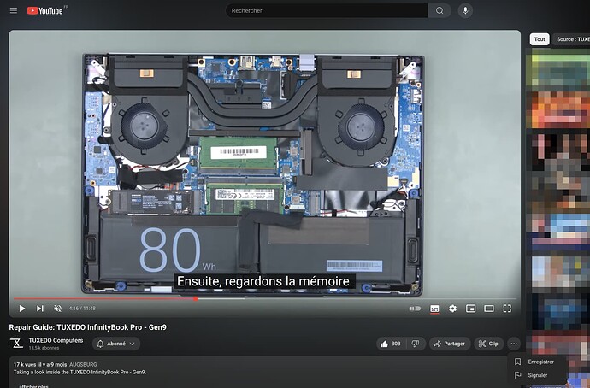This screenshot has height=388, width=590.
Task: Open the YouTube hamburger guide menu
Action: (14, 10)
